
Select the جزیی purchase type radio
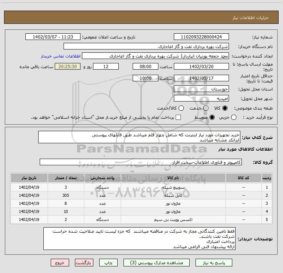point(234,117)
